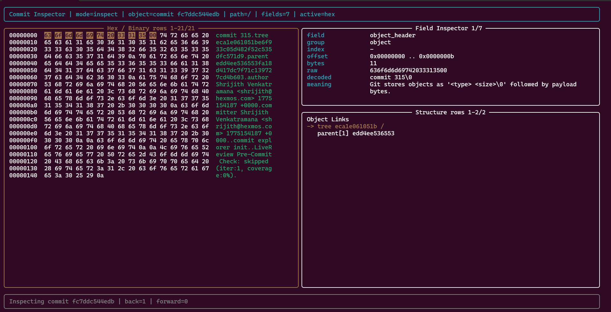Image resolution: width=611 pixels, height=312 pixels.
Task: Click the 'object_header' field value
Action: (x=393, y=35)
